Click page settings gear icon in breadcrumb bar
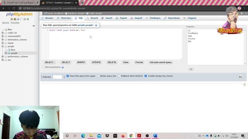 click(x=242, y=14)
